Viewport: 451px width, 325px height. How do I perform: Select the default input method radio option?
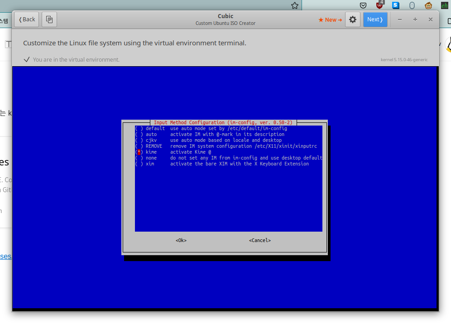point(139,128)
